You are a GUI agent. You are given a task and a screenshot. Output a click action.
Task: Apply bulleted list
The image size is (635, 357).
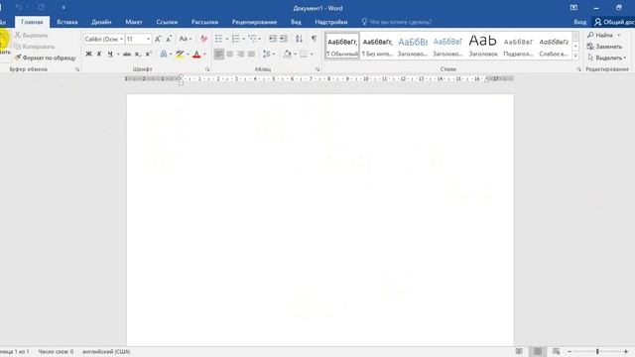pos(218,39)
